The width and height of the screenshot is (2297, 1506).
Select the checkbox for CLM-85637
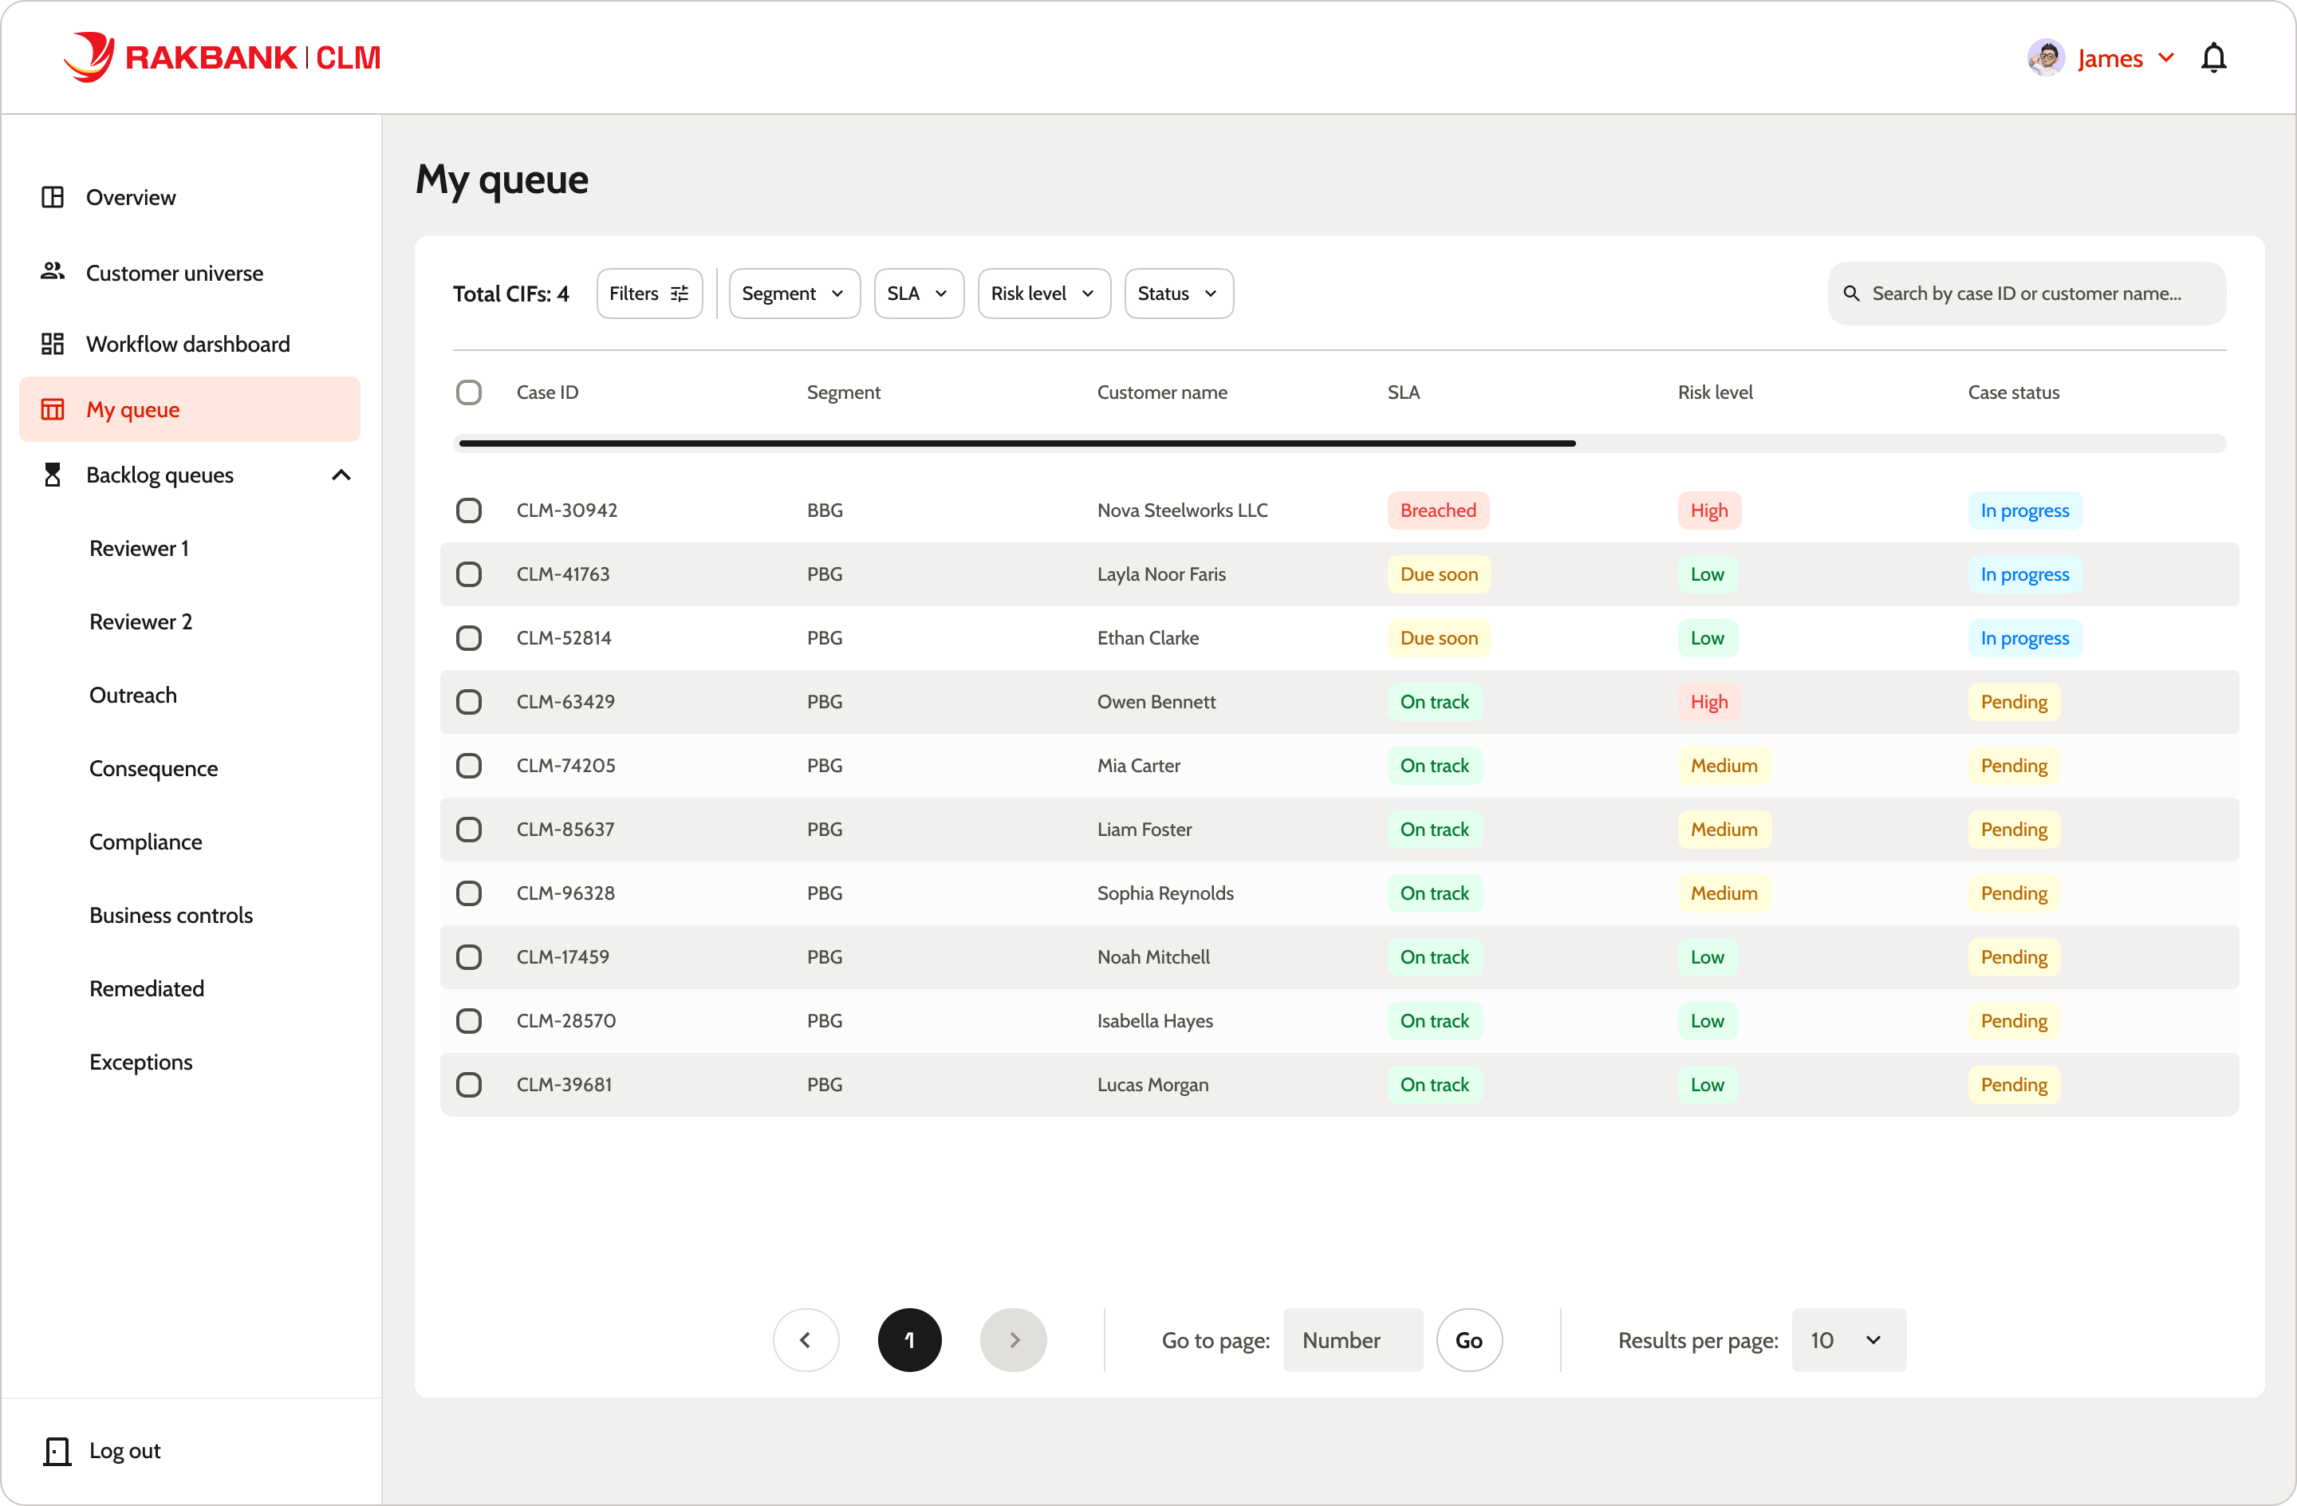point(469,828)
